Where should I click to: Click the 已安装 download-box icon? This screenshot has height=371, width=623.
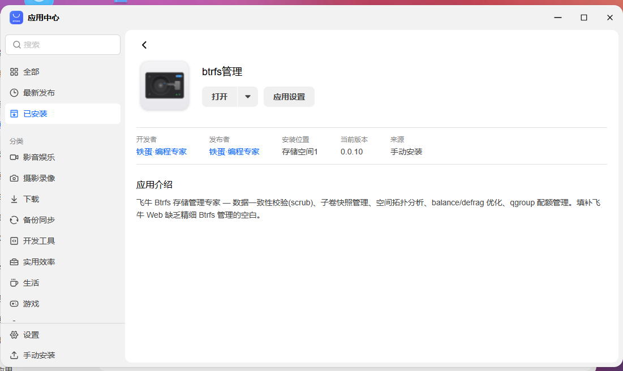coord(14,114)
